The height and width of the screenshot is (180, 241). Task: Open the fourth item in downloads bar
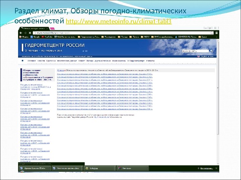tap(132, 168)
